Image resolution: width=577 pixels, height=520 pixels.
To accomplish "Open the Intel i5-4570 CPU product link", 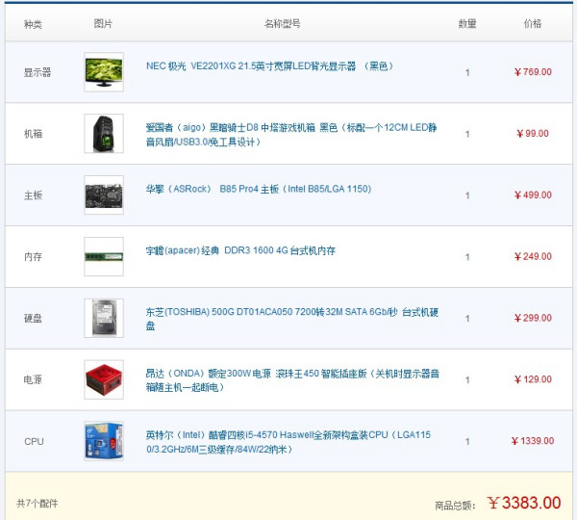I will click(288, 442).
